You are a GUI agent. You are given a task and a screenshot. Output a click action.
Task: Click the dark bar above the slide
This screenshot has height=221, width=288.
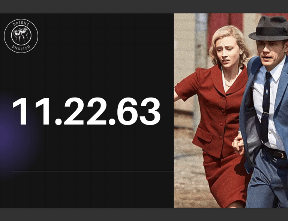tap(144, 7)
